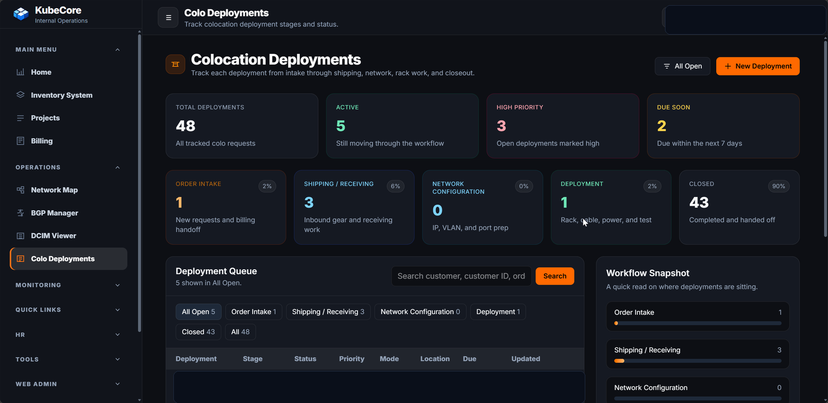Select the Order Intake 1 tab
Screen dimensions: 828x403
point(254,312)
